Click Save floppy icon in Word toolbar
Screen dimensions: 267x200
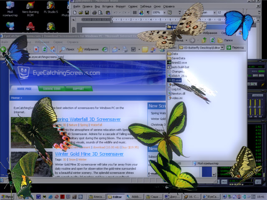pyautogui.click(x=87, y=12)
